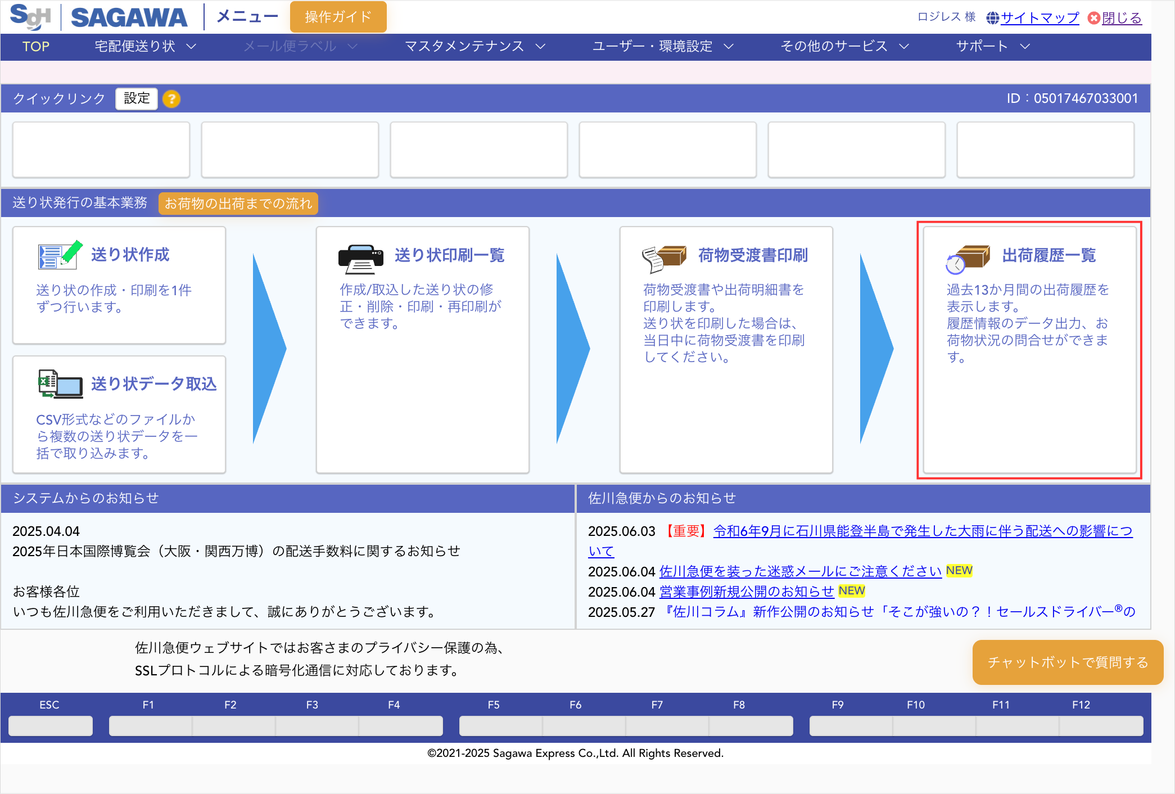Expand the サポート menu chevron
1175x794 pixels.
1025,46
